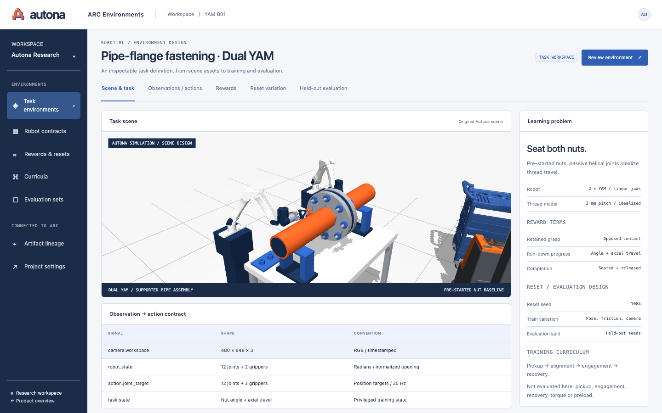The height and width of the screenshot is (413, 662).
Task: Click the robot.state signal cell
Action: coord(120,367)
